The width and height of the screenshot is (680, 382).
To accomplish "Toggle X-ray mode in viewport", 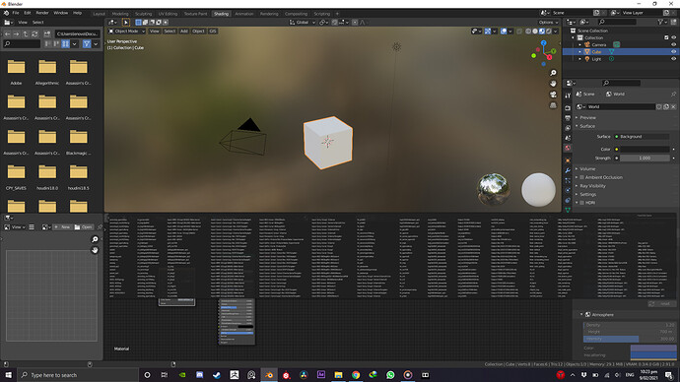I will (x=519, y=32).
